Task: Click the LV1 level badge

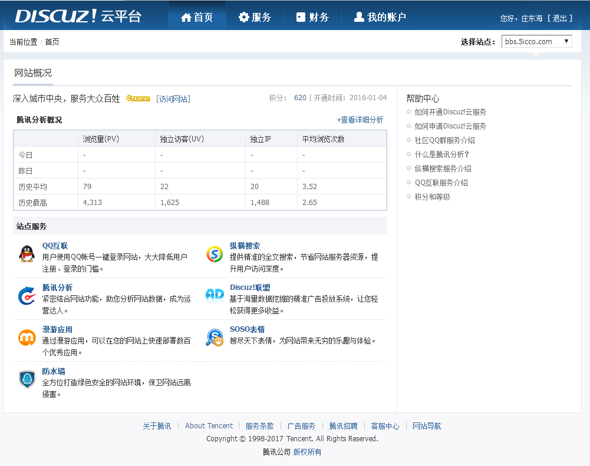Action: [138, 98]
